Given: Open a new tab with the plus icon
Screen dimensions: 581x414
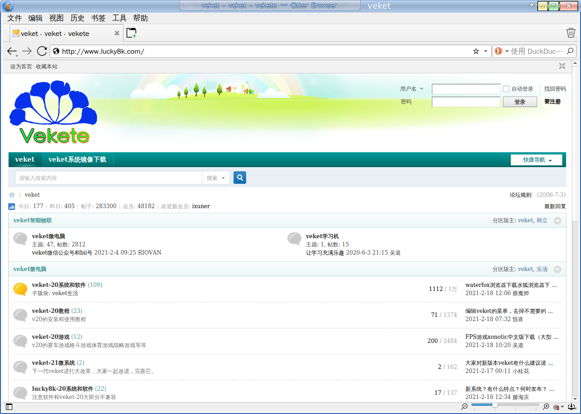Looking at the screenshot, I should pos(131,33).
